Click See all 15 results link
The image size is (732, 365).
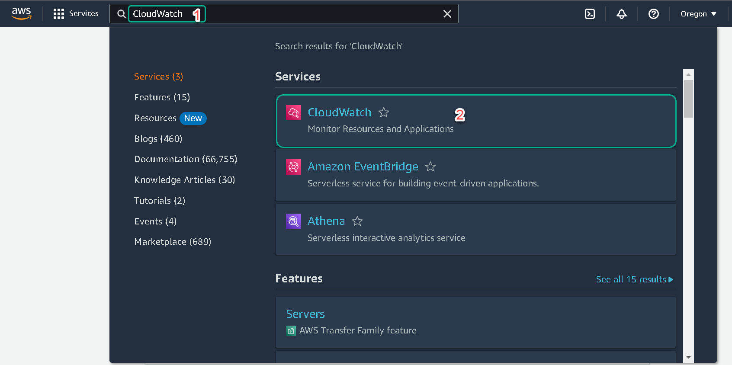point(635,279)
